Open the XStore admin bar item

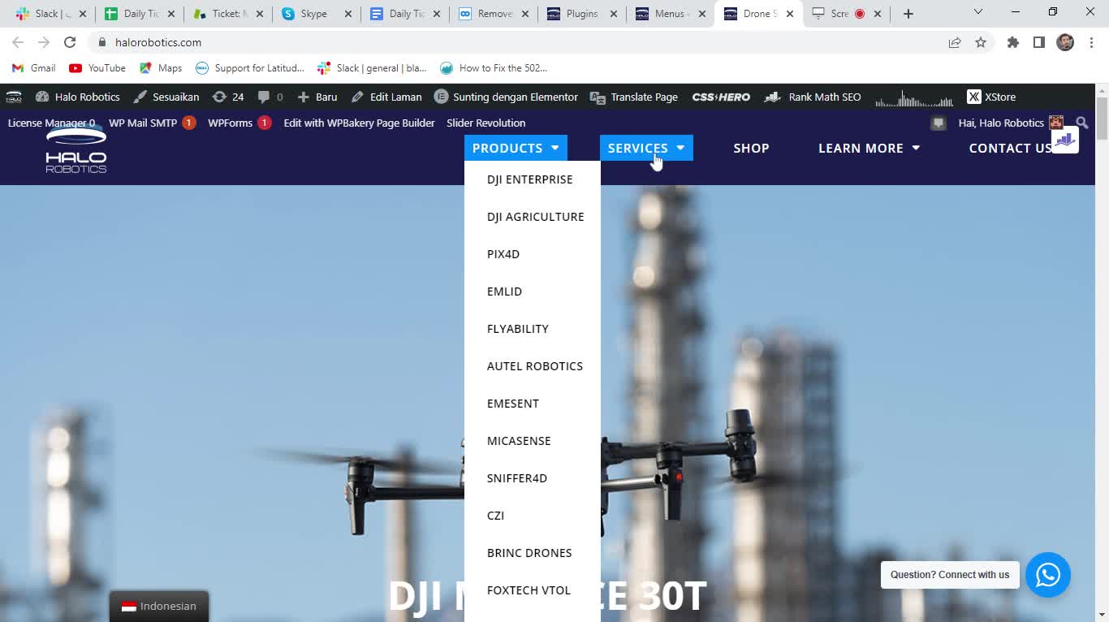[991, 97]
